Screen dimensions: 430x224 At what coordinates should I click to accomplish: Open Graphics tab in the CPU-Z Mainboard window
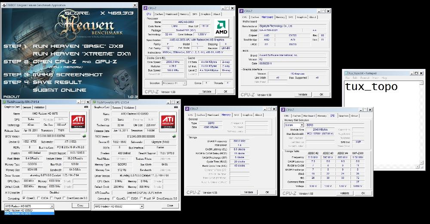302,17
